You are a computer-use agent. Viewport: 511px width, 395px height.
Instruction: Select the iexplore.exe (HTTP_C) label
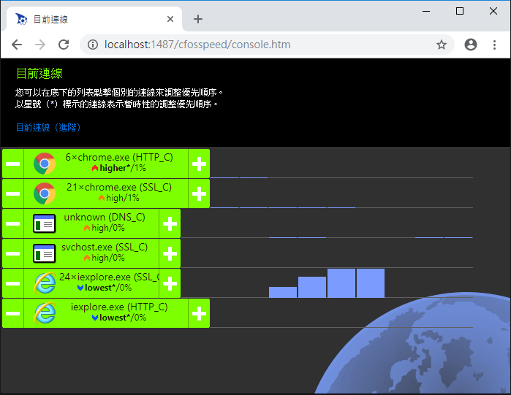(x=119, y=307)
